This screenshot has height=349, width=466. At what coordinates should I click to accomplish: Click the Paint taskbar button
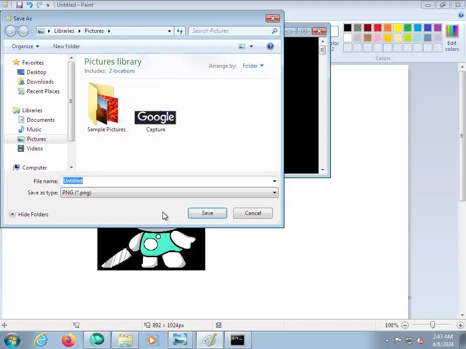point(209,340)
